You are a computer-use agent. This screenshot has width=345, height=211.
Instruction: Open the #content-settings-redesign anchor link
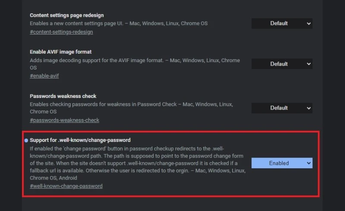click(x=61, y=32)
